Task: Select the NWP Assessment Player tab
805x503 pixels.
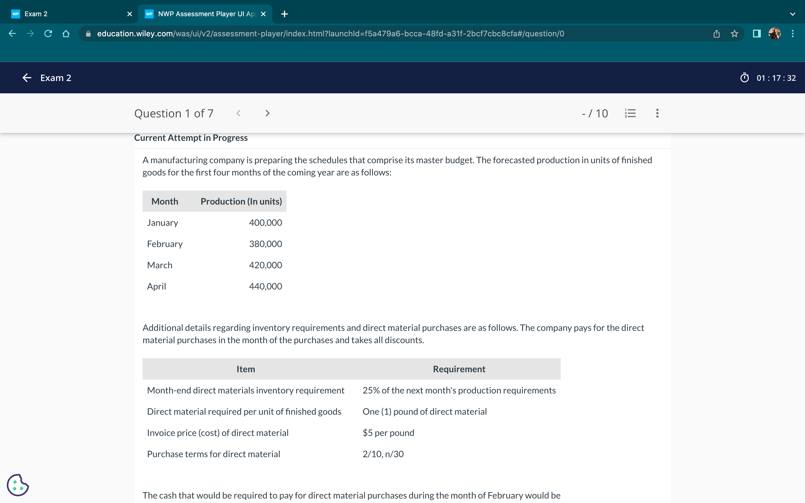Action: [x=203, y=14]
